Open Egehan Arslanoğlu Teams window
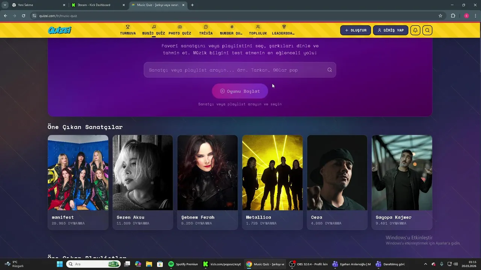This screenshot has width=481, height=270. (x=352, y=264)
